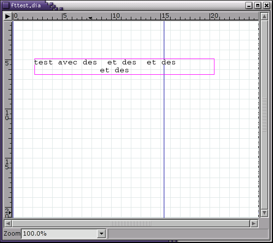Click the vertical ruler at mark 15

click(x=7, y=164)
